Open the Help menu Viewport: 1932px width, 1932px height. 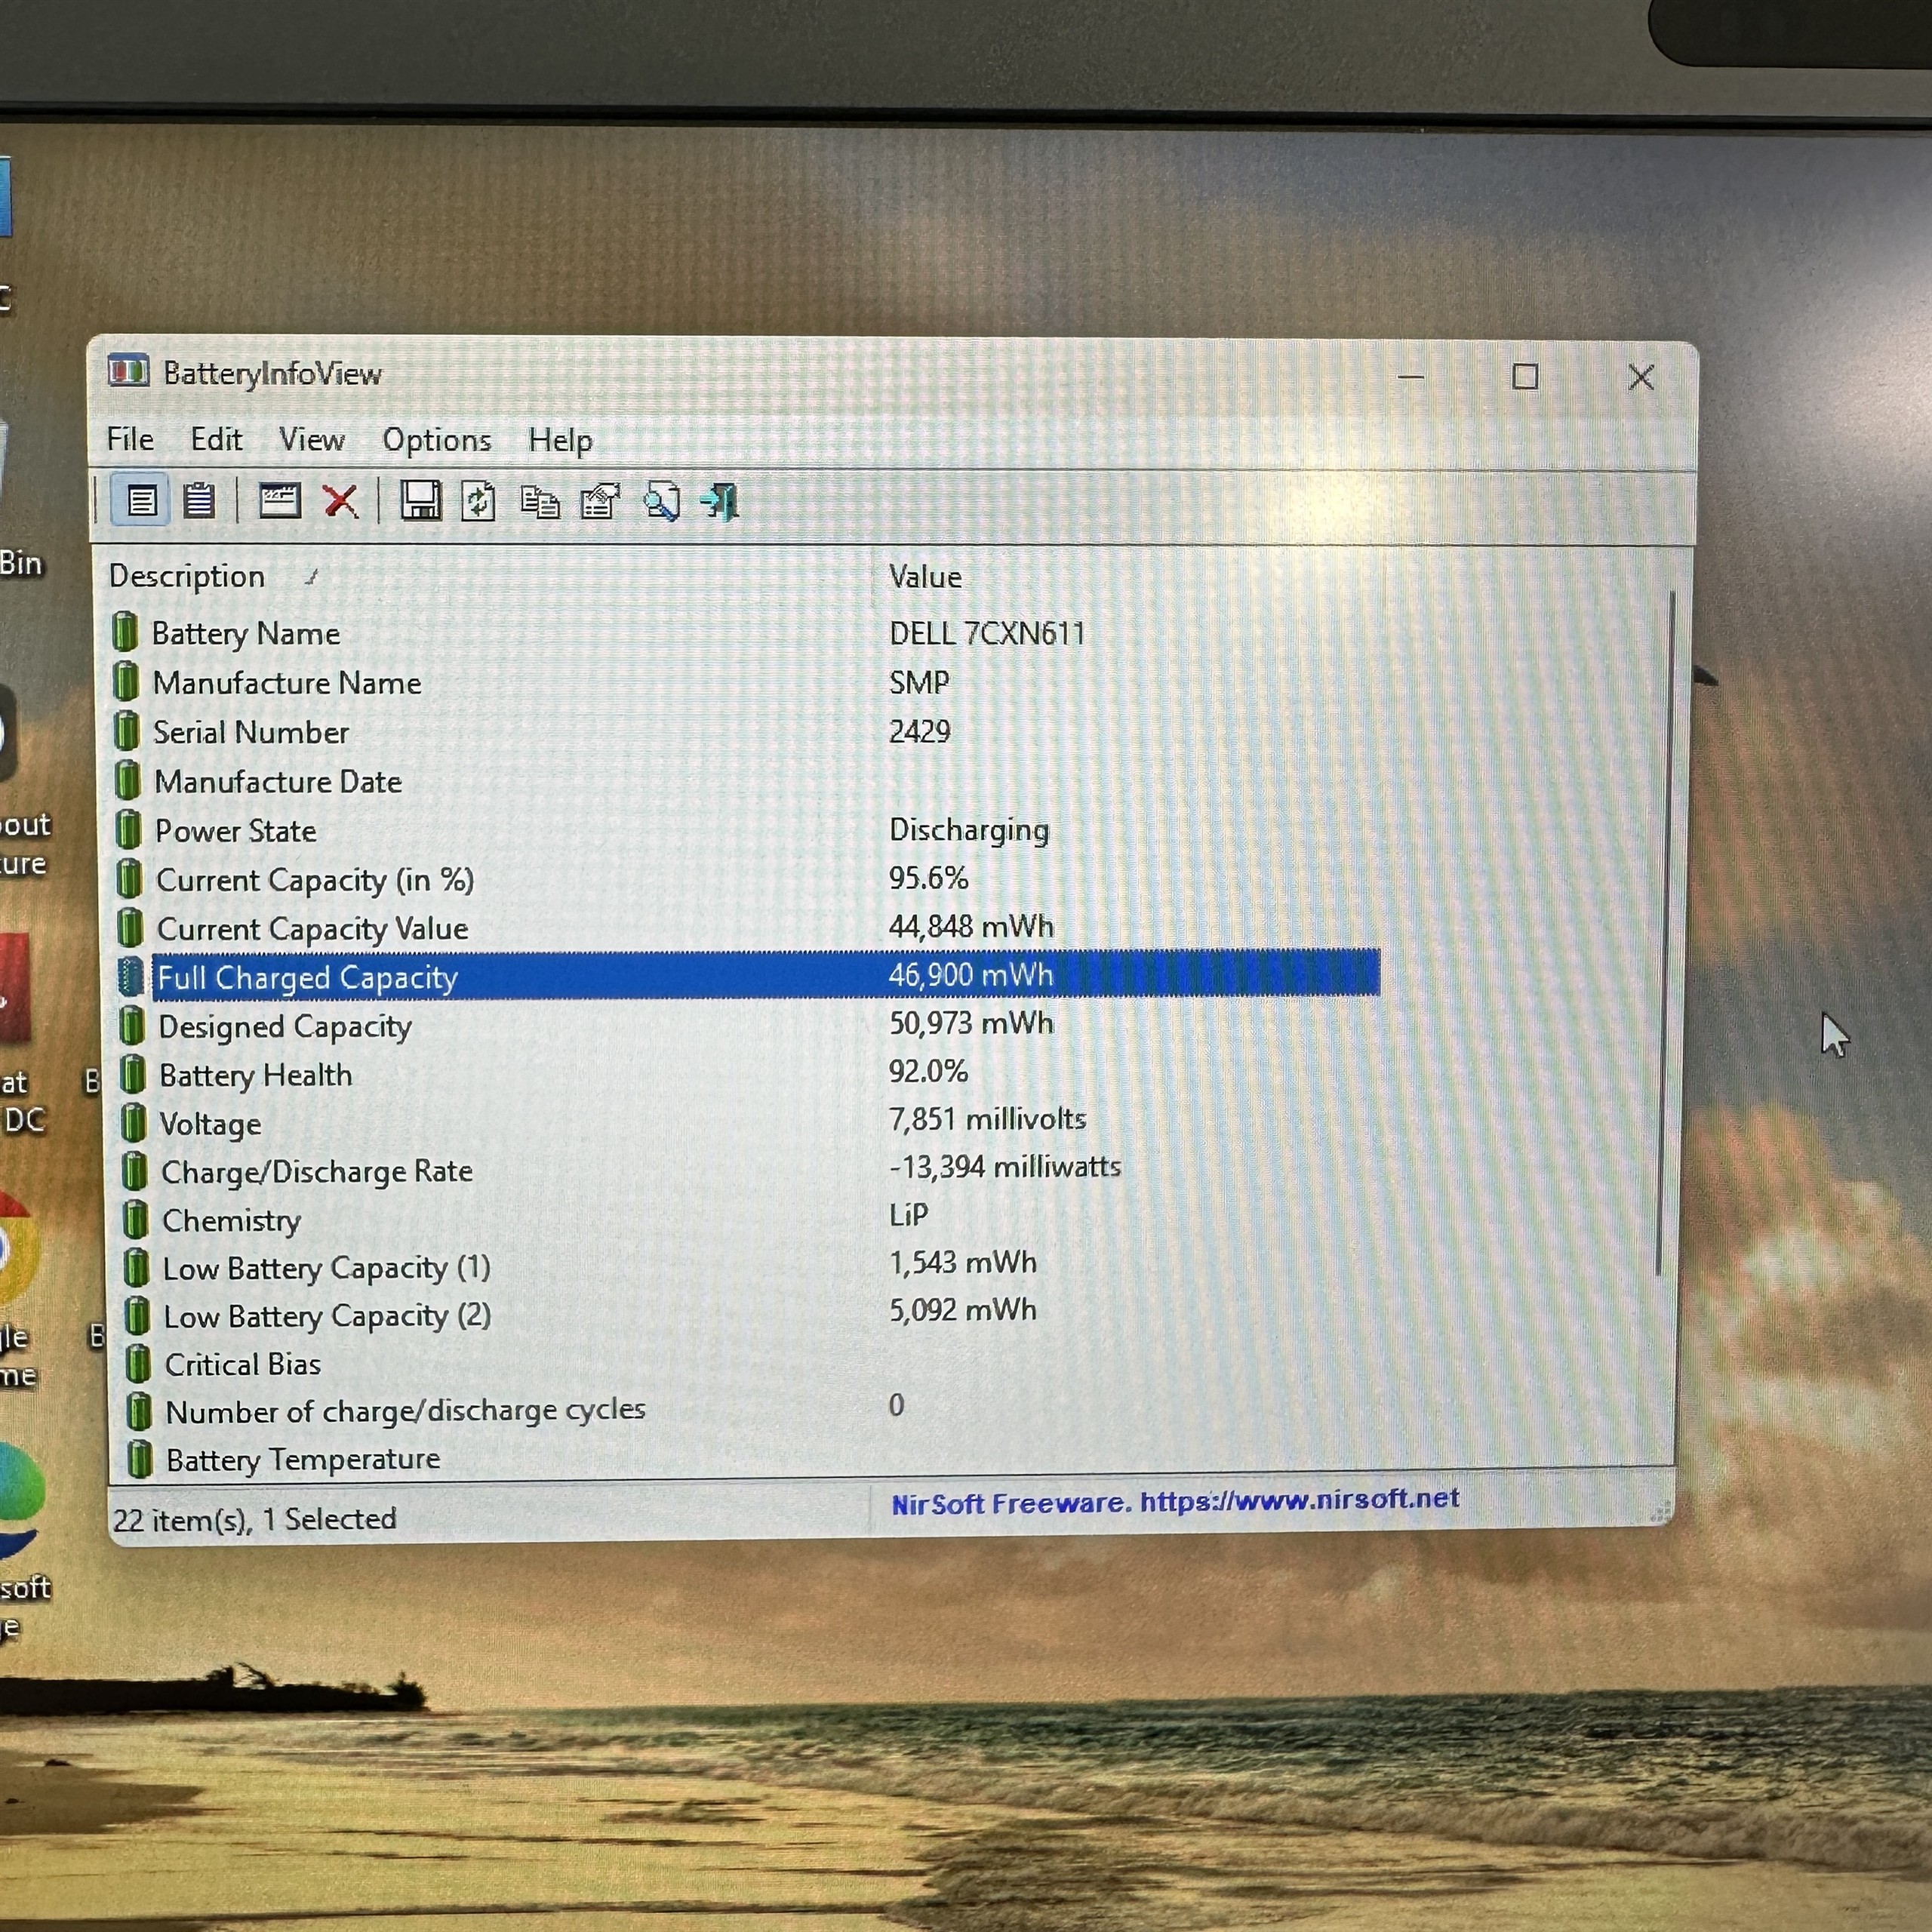[x=560, y=440]
